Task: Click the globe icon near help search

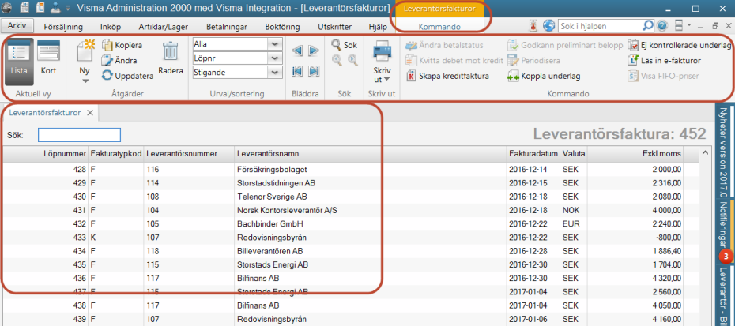Action: pos(549,26)
